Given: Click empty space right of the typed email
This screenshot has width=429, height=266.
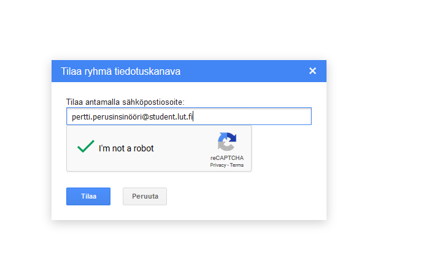Looking at the screenshot, I should coord(252,116).
